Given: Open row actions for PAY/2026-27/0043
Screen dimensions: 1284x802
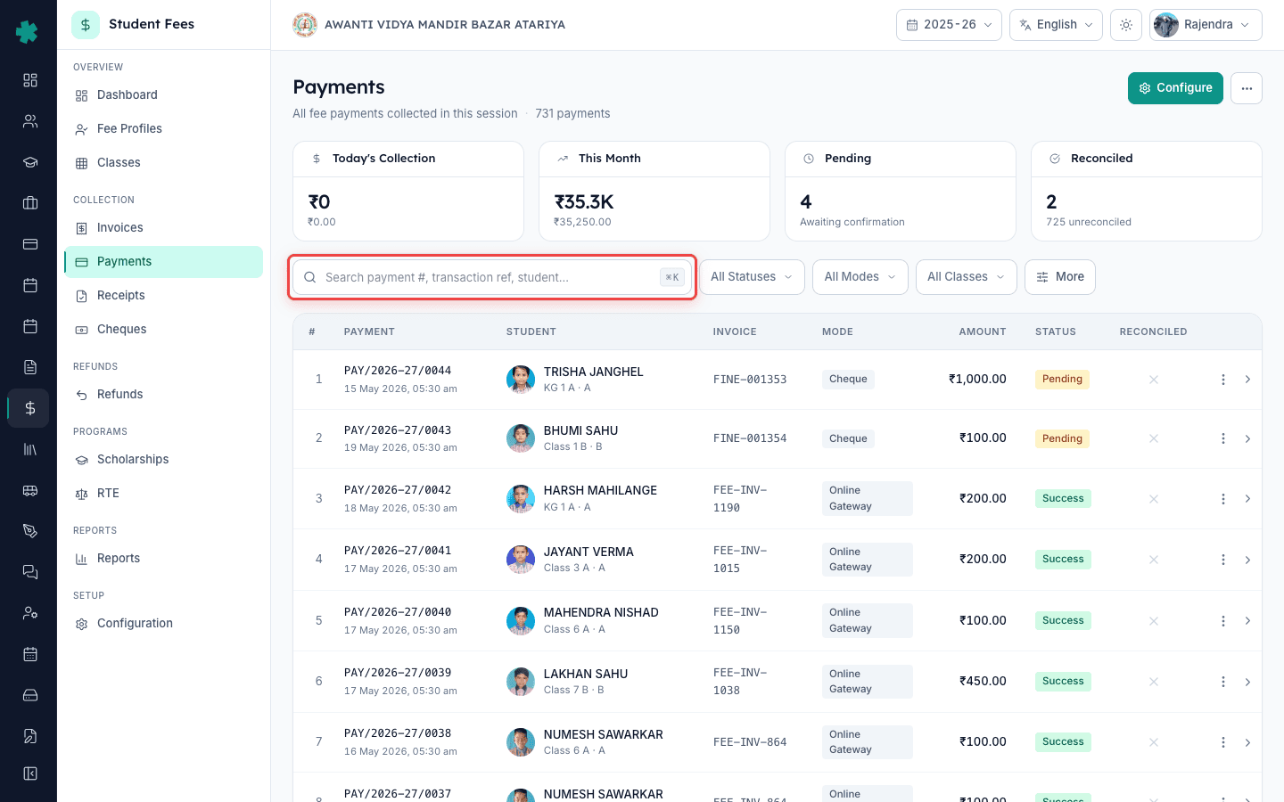Looking at the screenshot, I should 1223,438.
